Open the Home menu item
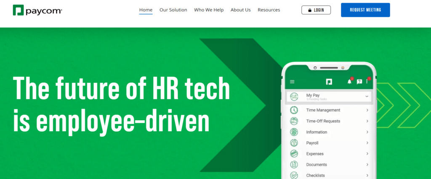This screenshot has height=179, width=431. pos(146,10)
